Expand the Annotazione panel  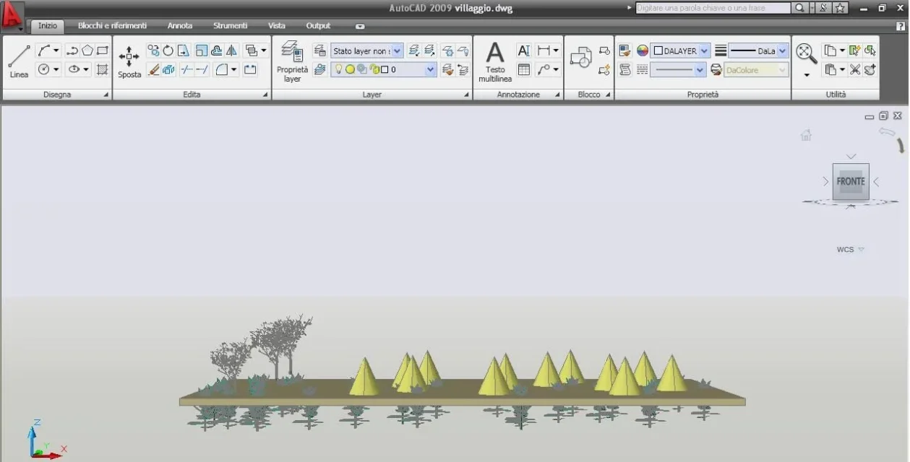pyautogui.click(x=557, y=95)
